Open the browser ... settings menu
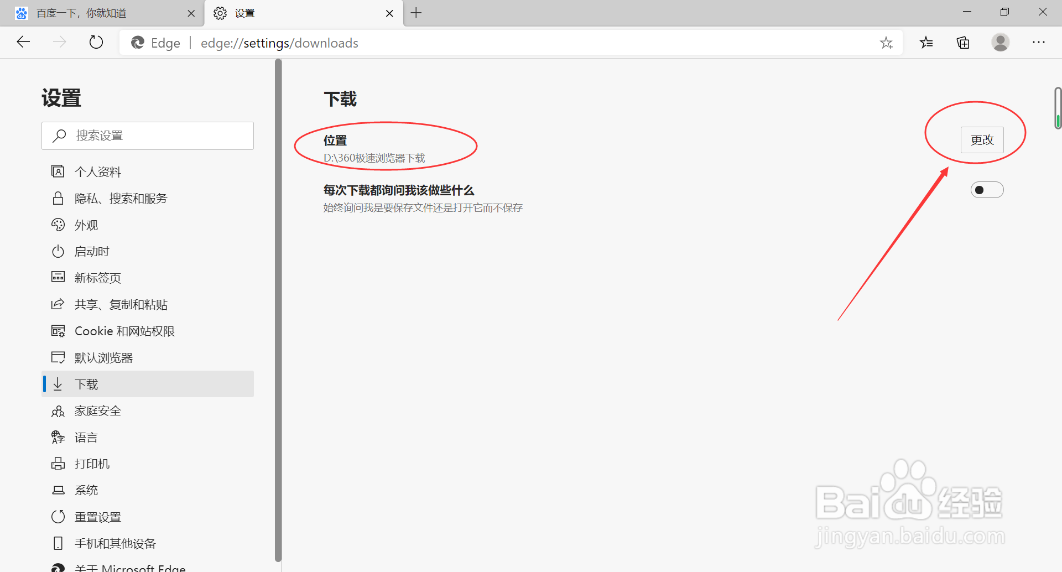Viewport: 1062px width, 572px height. tap(1039, 43)
